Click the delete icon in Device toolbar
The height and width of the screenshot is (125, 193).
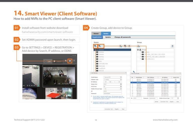pos(129,46)
